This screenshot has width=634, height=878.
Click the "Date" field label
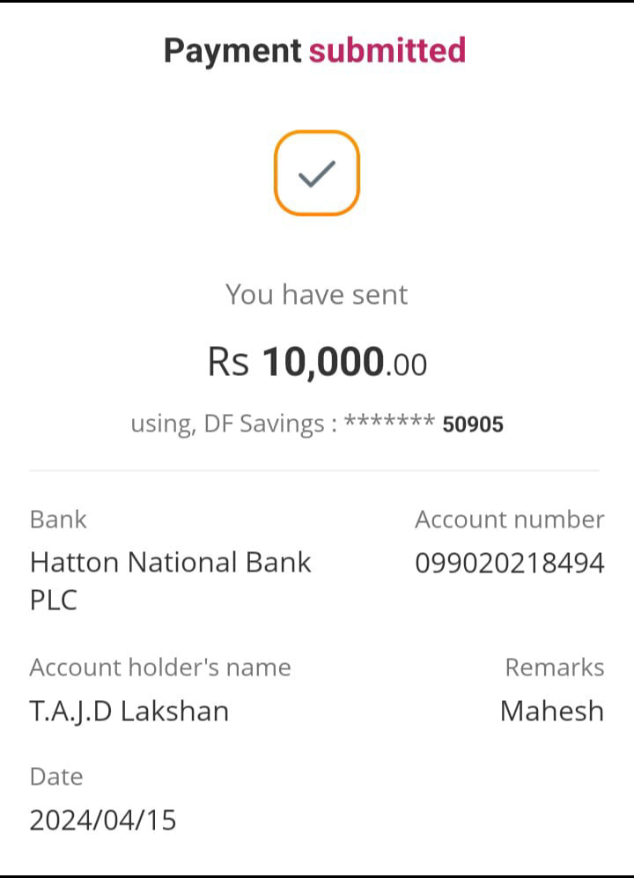(56, 777)
